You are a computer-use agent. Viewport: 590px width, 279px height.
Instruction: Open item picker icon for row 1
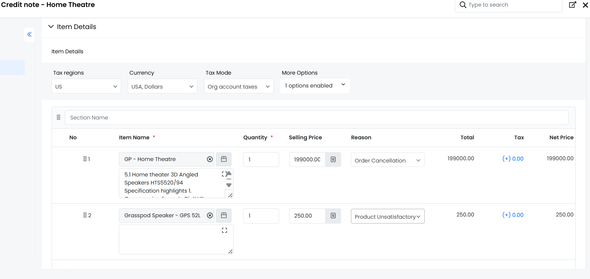pos(224,159)
